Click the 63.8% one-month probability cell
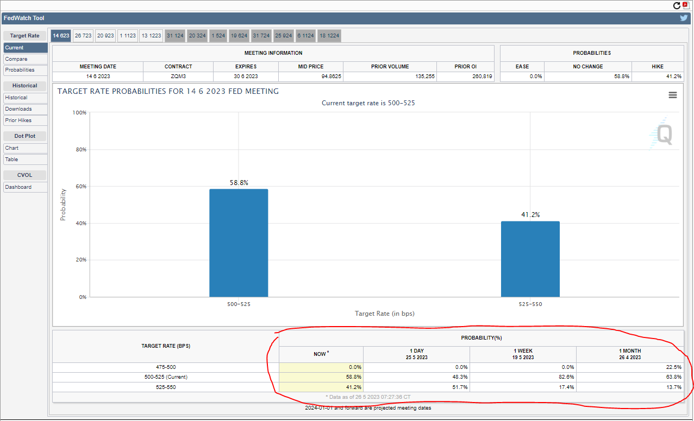 click(630, 377)
